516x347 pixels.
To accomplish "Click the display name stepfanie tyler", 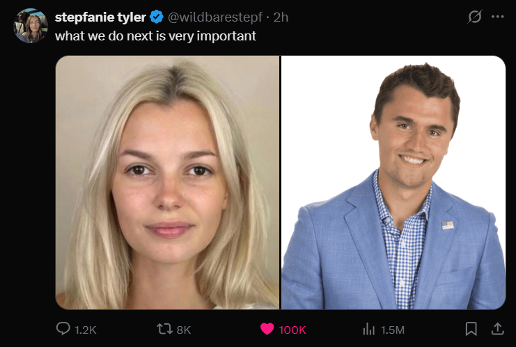I will [100, 17].
